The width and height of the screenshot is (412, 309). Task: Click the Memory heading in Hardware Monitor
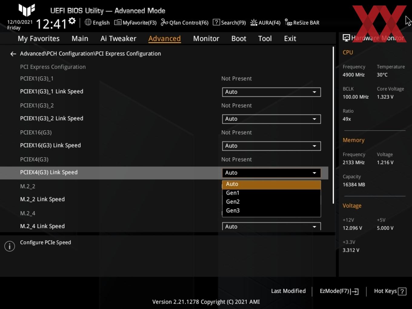click(x=354, y=140)
